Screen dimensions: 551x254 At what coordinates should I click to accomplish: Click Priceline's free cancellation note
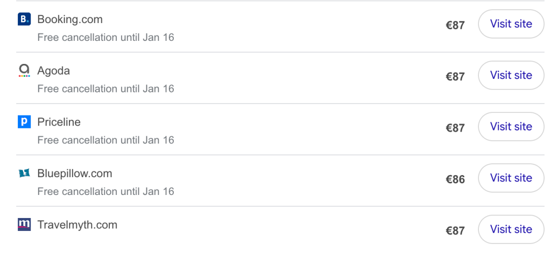point(106,140)
